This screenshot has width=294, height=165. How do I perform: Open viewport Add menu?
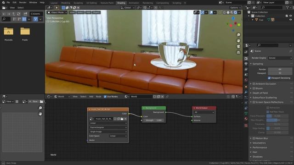(x=88, y=12)
